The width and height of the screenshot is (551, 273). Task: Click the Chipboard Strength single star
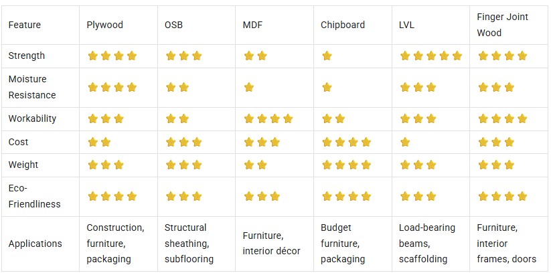pos(327,56)
